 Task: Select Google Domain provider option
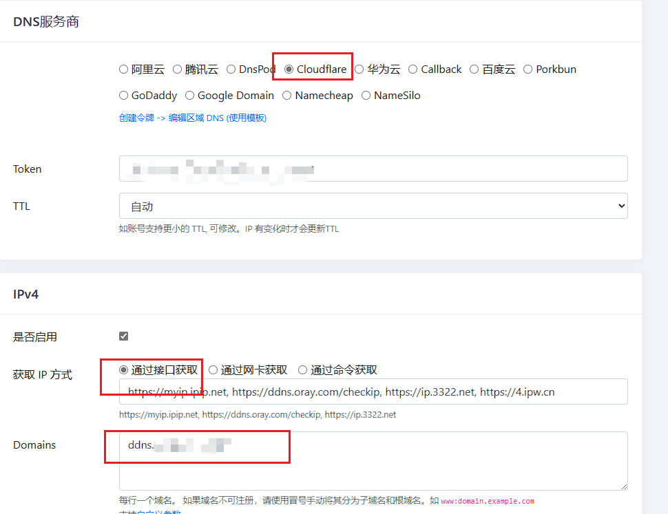click(190, 96)
